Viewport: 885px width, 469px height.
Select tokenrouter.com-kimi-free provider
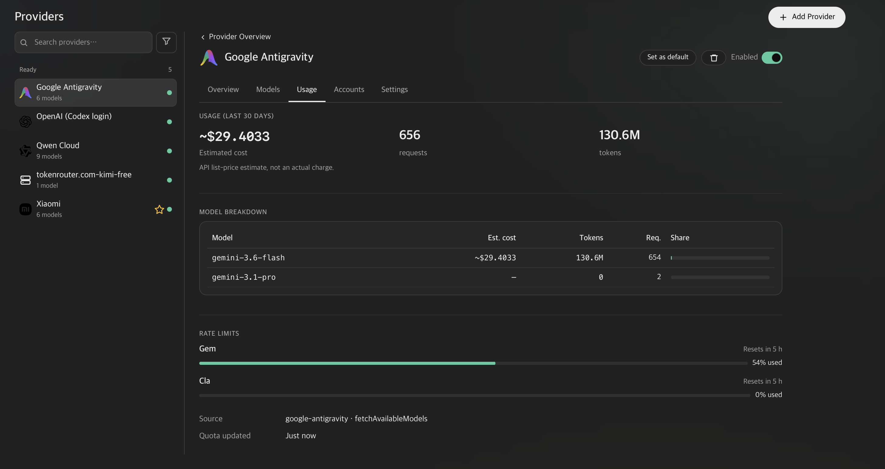point(95,180)
